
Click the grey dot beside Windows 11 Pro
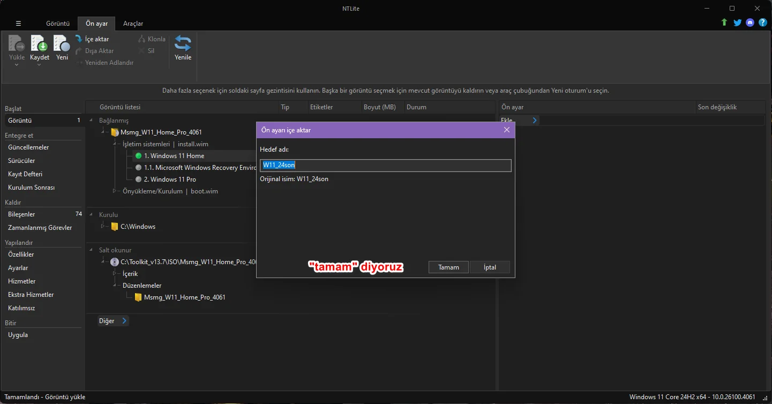(x=138, y=179)
